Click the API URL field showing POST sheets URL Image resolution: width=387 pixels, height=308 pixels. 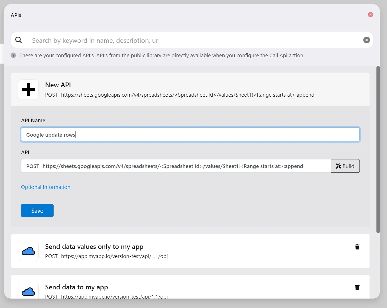point(176,166)
